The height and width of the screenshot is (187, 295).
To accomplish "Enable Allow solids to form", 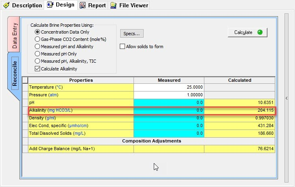I will pyautogui.click(x=122, y=47).
